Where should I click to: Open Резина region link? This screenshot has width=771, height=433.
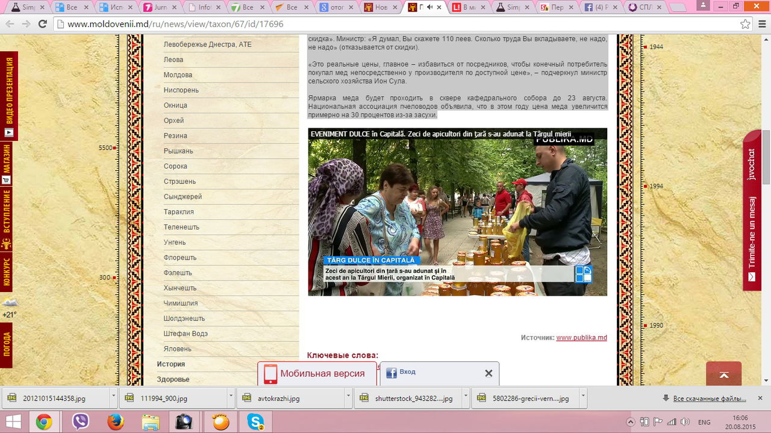click(x=175, y=136)
